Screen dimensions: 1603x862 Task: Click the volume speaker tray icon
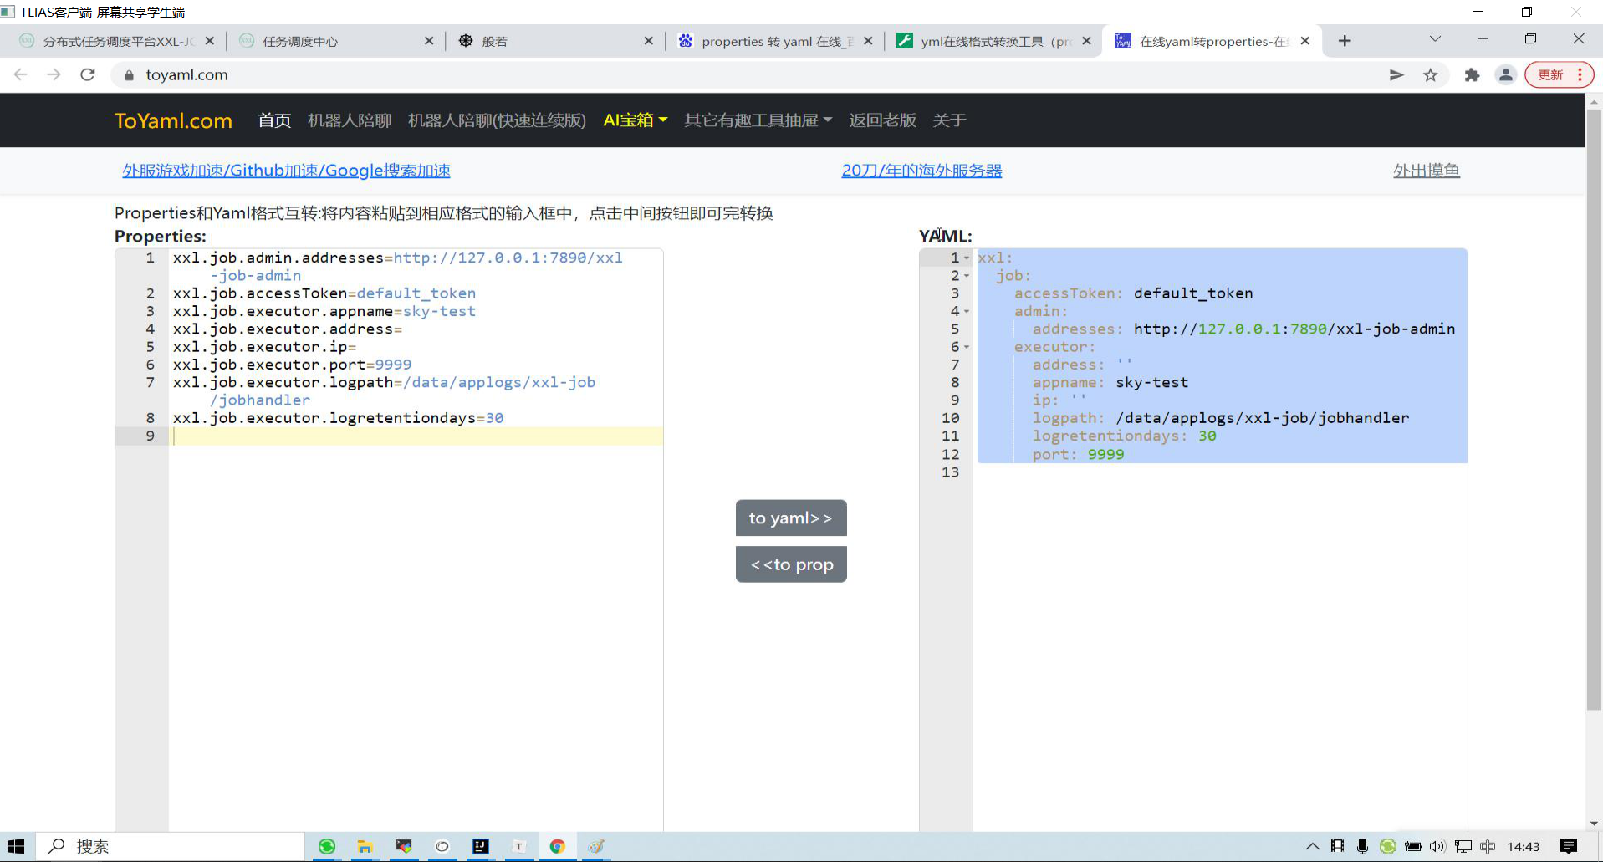coord(1437,846)
